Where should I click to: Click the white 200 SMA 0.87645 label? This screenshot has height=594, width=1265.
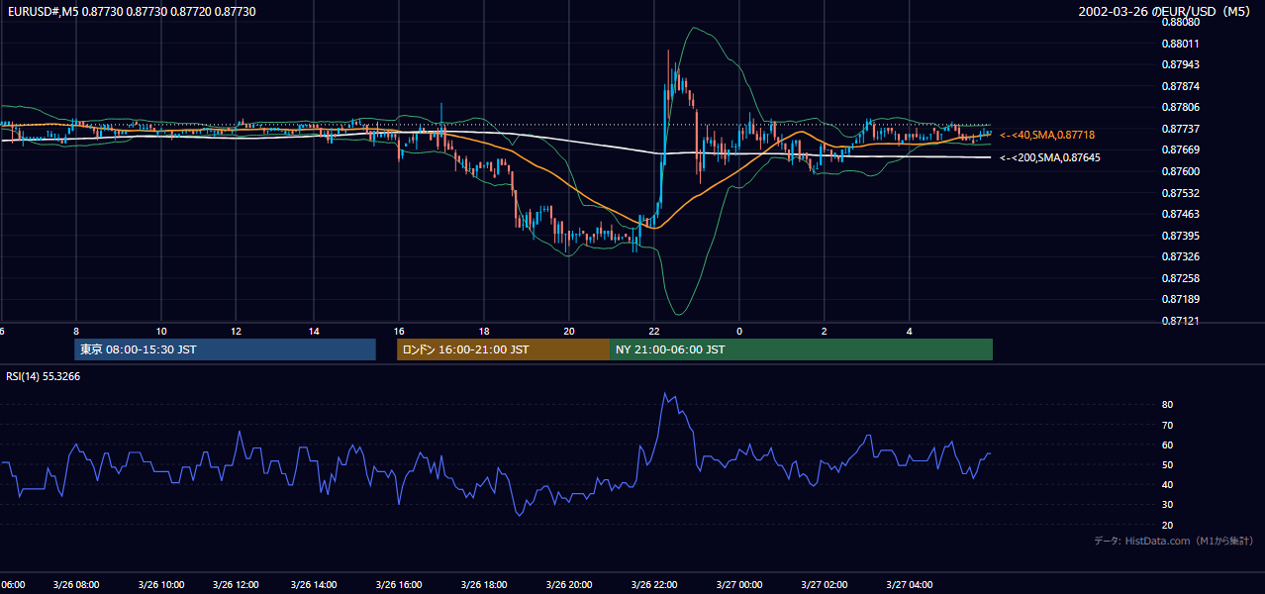click(x=1050, y=157)
